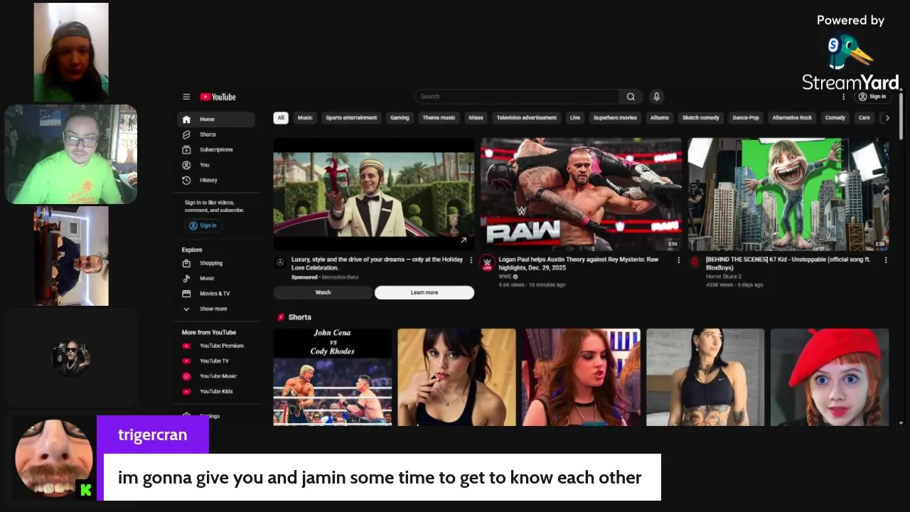Open Subscriptions in the sidebar
Viewport: 910px width, 512px height.
point(216,149)
